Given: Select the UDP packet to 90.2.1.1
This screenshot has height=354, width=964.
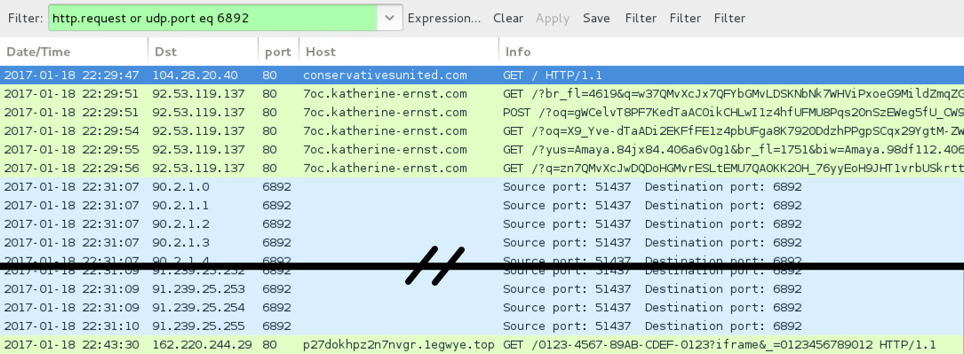Looking at the screenshot, I should click(482, 205).
